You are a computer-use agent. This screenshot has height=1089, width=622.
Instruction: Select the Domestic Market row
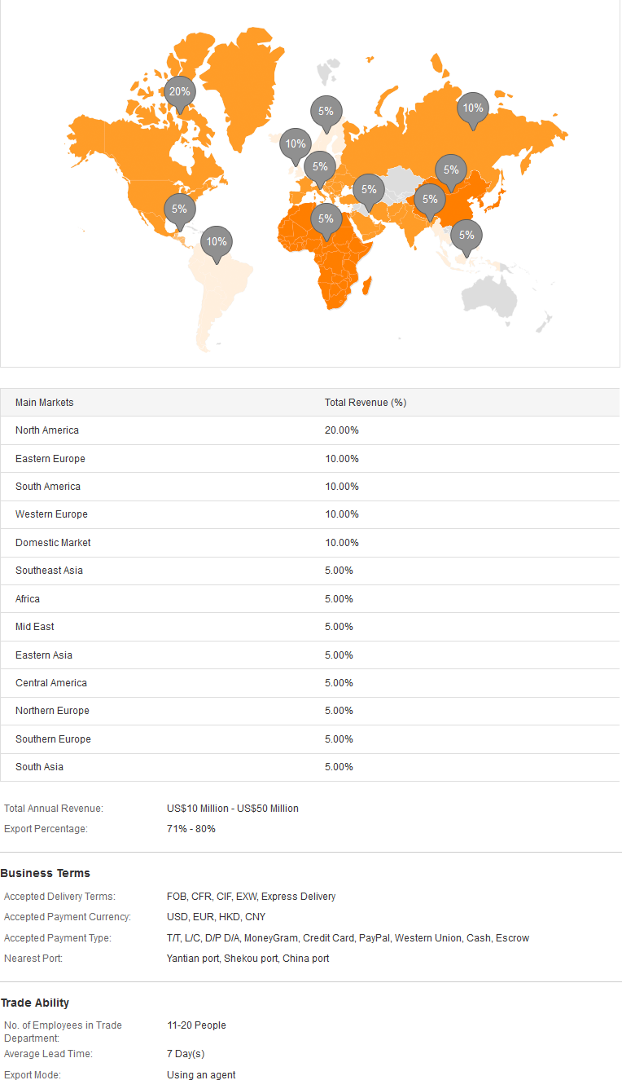click(310, 543)
